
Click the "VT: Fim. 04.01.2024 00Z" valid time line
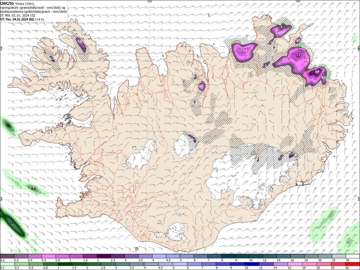pos(17,19)
